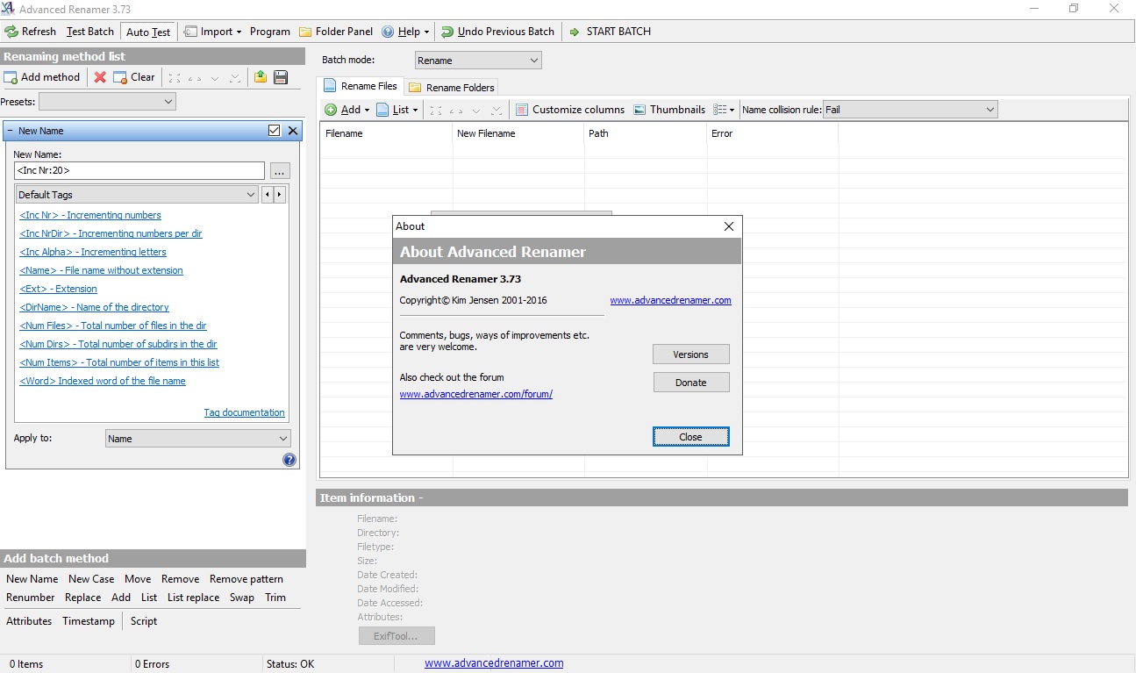The image size is (1136, 673).
Task: Open the Apply to dropdown
Action: pyautogui.click(x=198, y=439)
